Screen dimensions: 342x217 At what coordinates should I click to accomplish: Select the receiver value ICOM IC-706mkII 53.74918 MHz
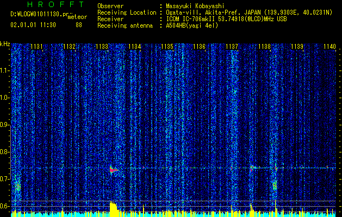coord(226,19)
